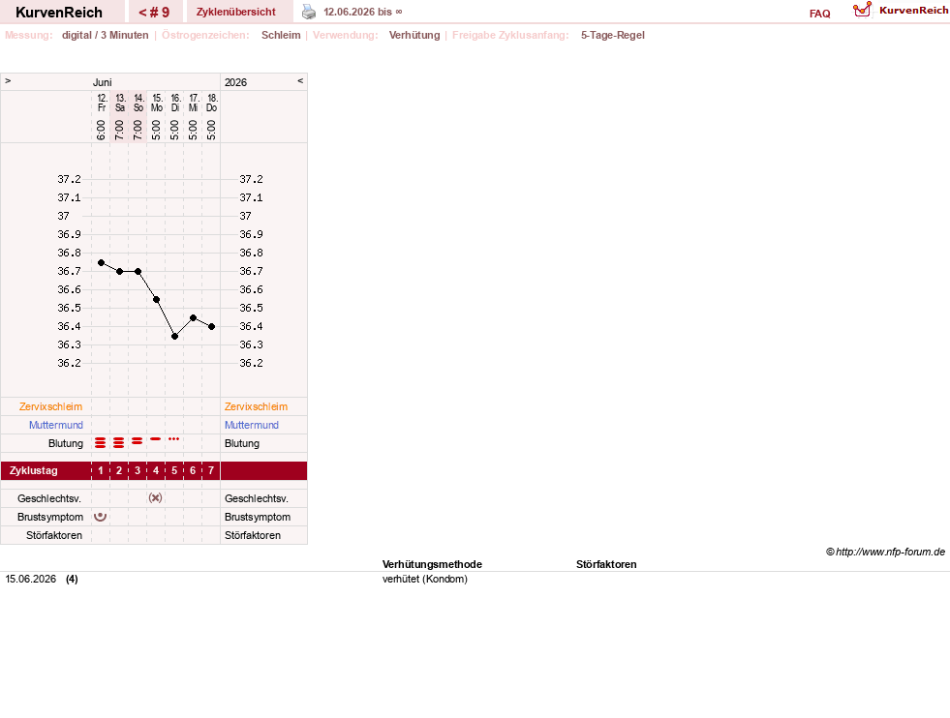Click the temperature point on June 14

tap(138, 272)
